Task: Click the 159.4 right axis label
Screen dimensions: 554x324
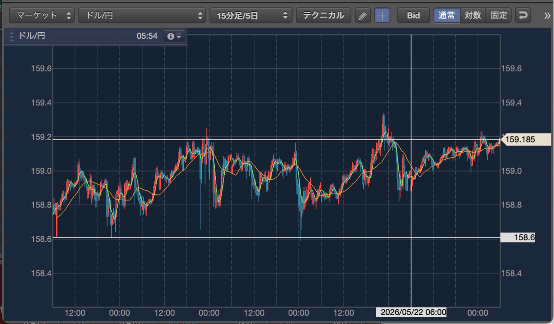Action: click(x=511, y=103)
